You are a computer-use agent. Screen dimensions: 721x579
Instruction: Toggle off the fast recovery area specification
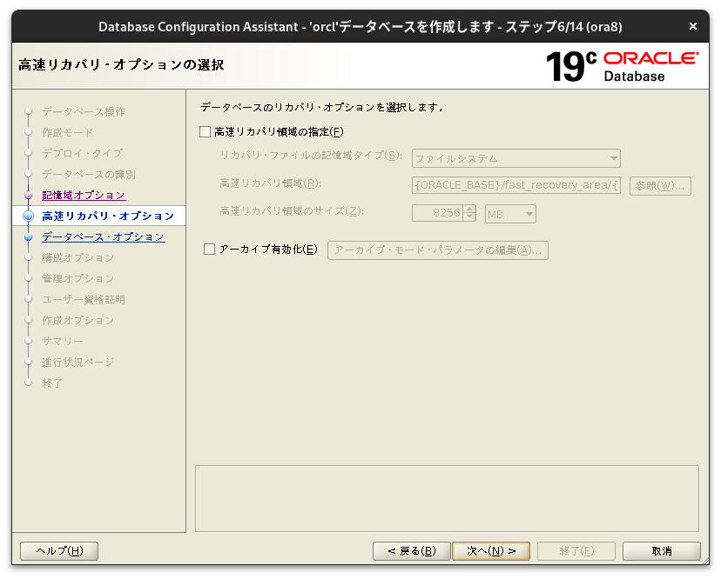pos(205,131)
